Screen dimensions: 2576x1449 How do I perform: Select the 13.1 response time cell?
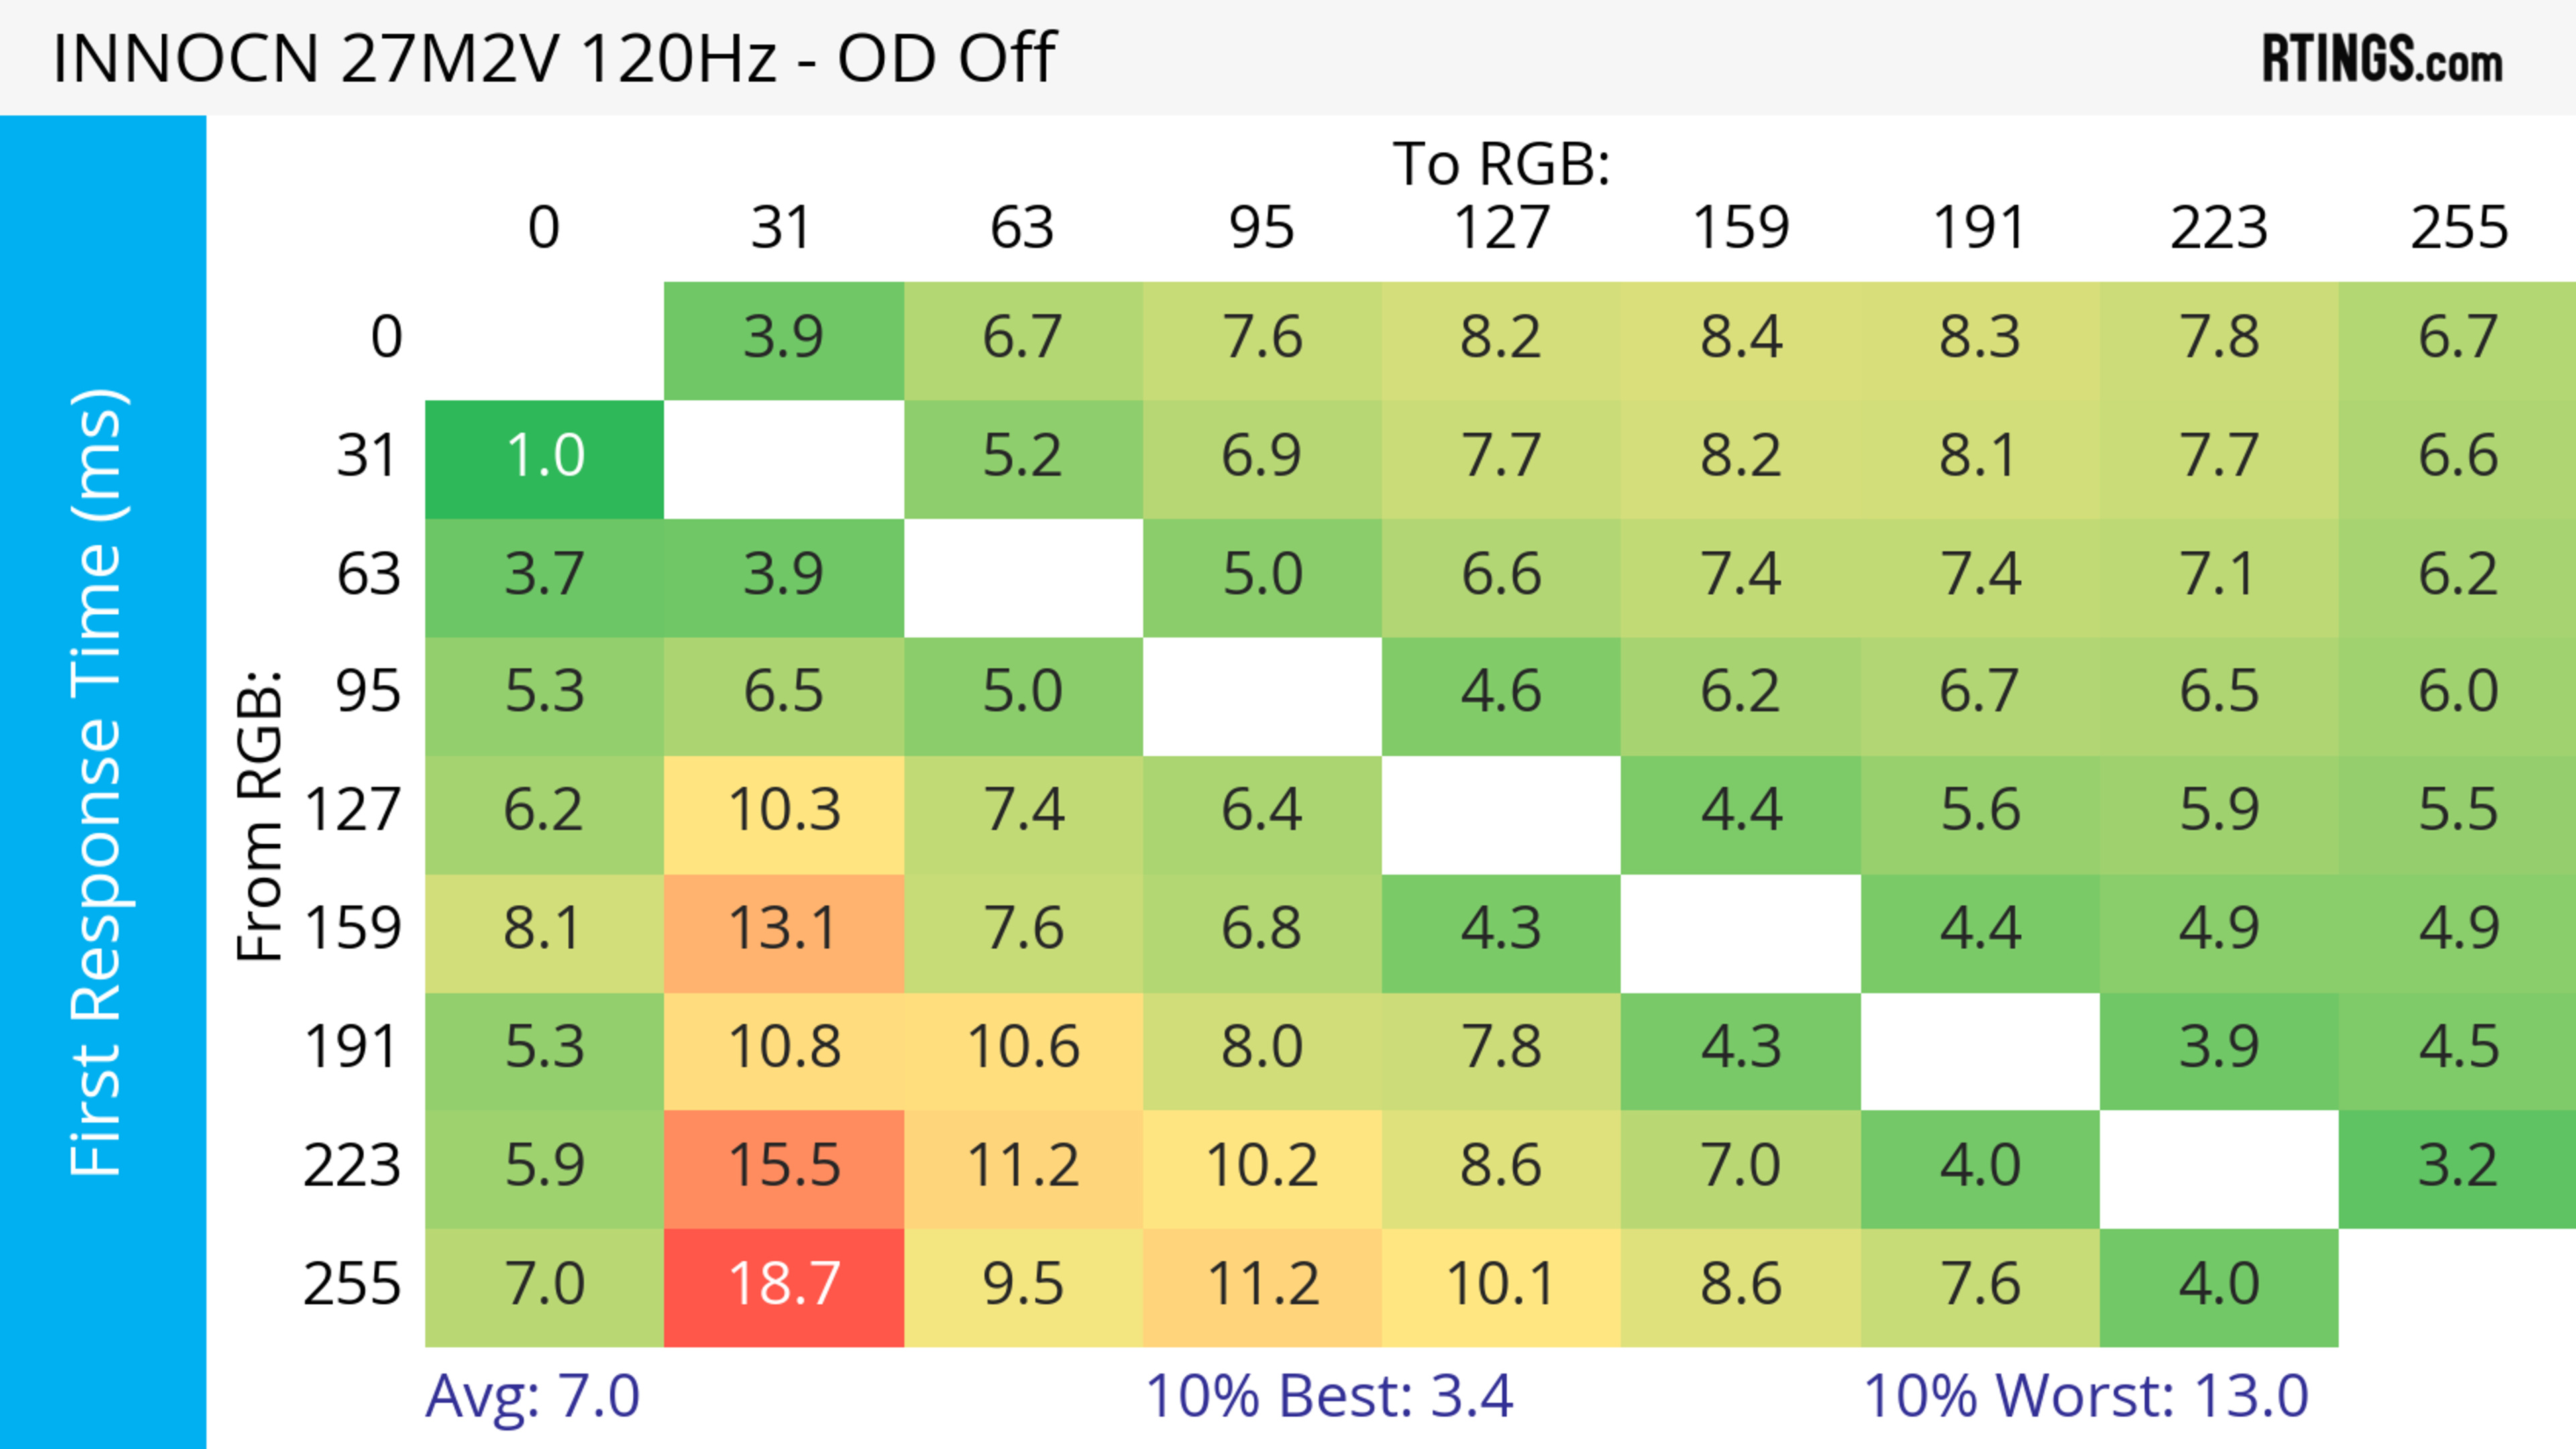coord(784,932)
